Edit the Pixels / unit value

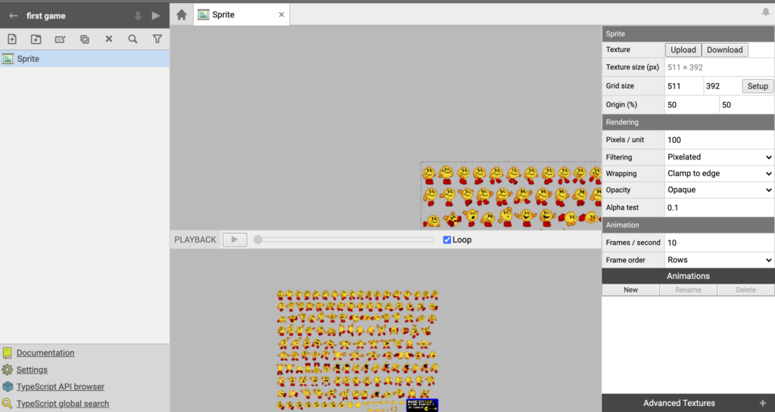click(x=719, y=140)
